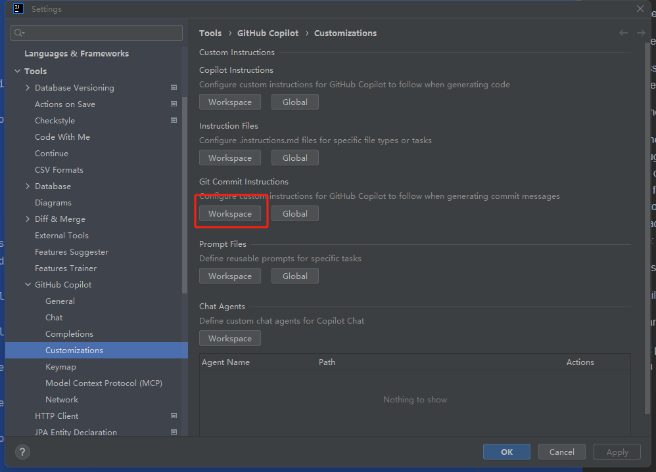The height and width of the screenshot is (472, 656).
Task: Click the IntelliJ logo icon in title bar
Action: pyautogui.click(x=18, y=9)
